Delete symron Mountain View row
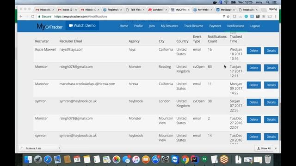 (x=254, y=137)
